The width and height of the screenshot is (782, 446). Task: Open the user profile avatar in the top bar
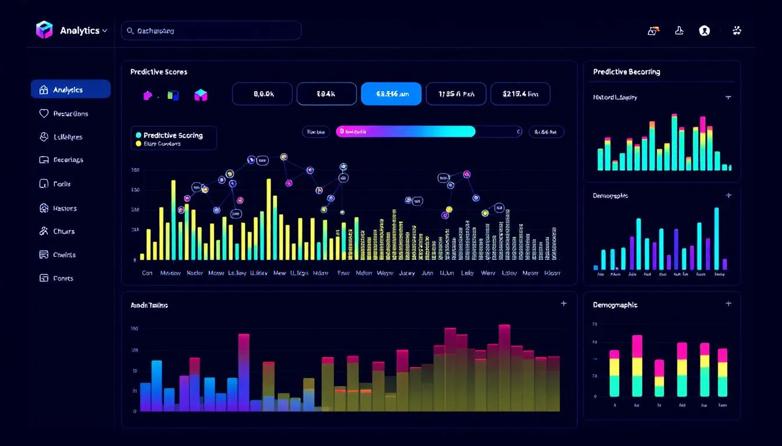coord(705,30)
